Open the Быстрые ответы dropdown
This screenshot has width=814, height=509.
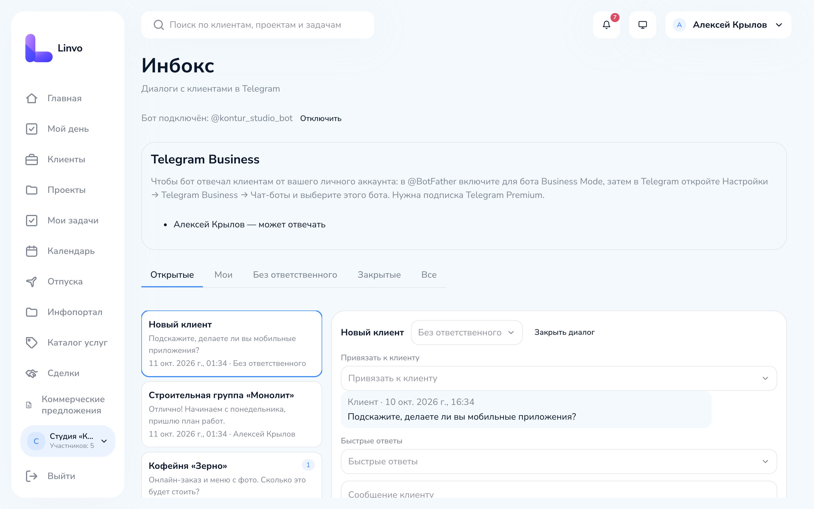(559, 461)
